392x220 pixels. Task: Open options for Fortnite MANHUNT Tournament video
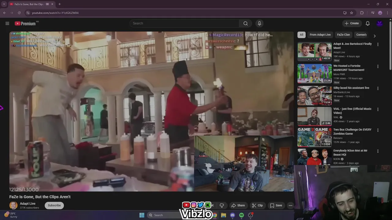378,66
